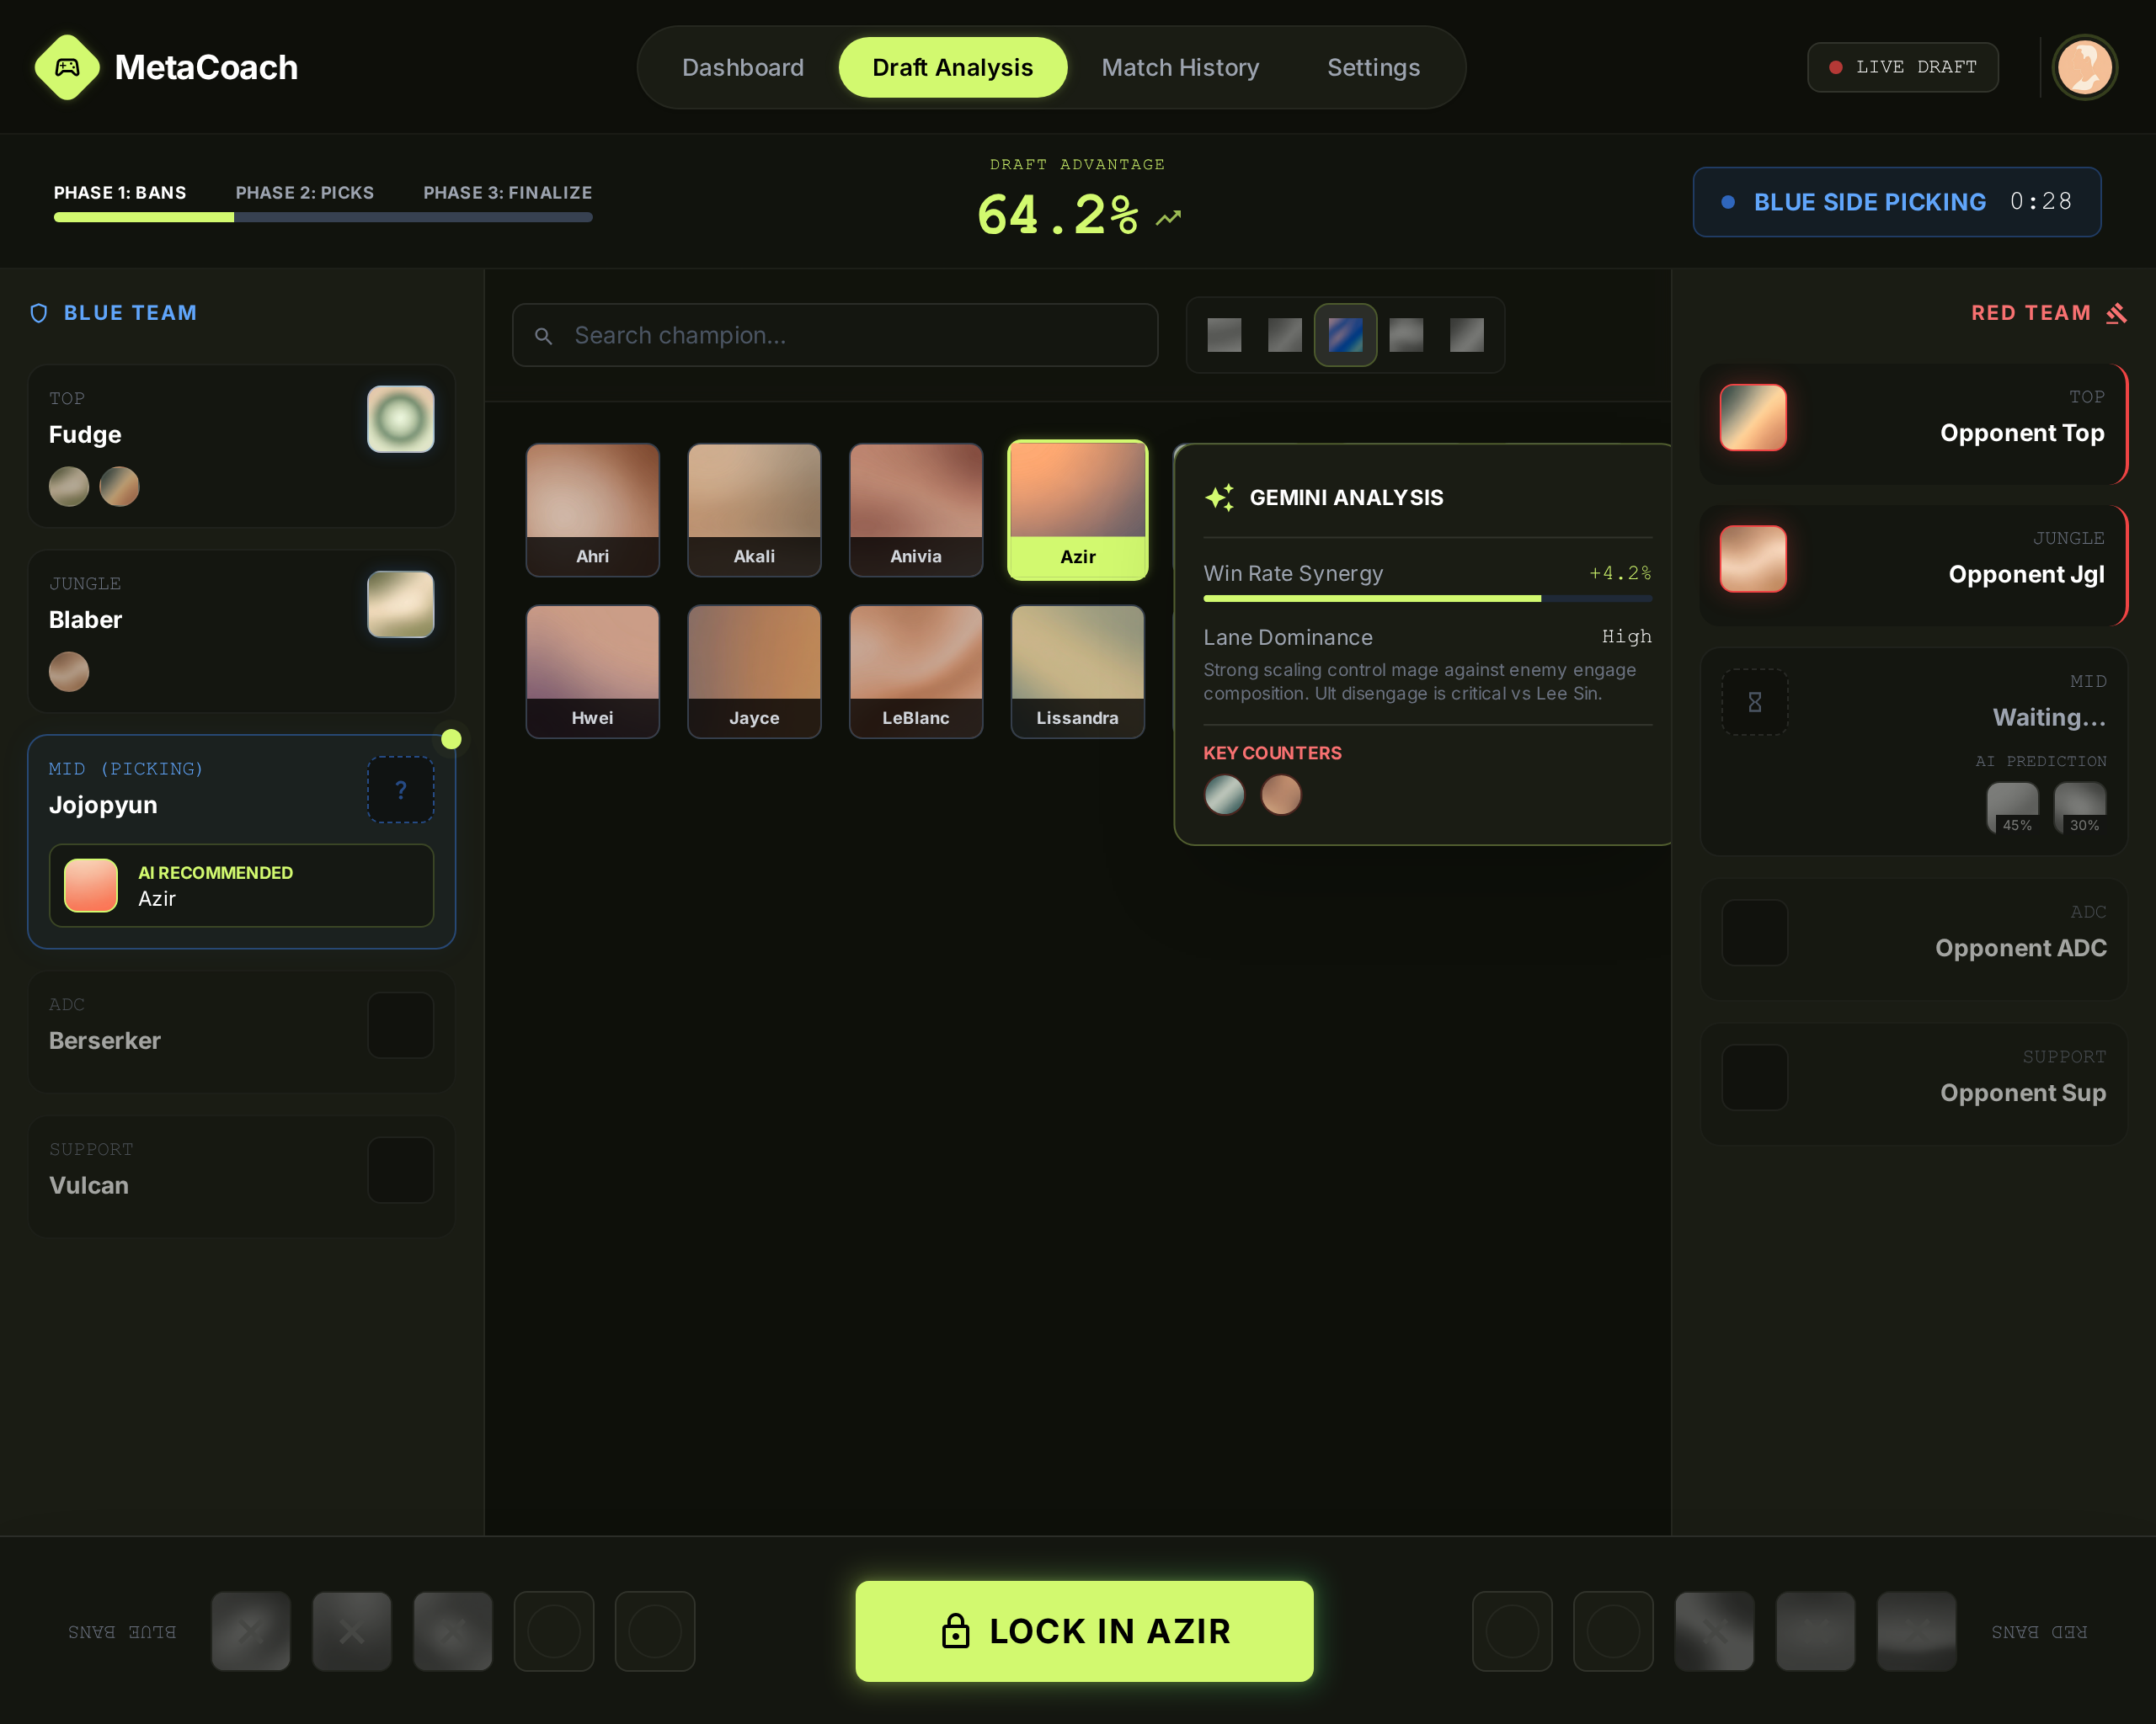Click the first key counter champion icon
Viewport: 2156px width, 1724px height.
pyautogui.click(x=1224, y=795)
